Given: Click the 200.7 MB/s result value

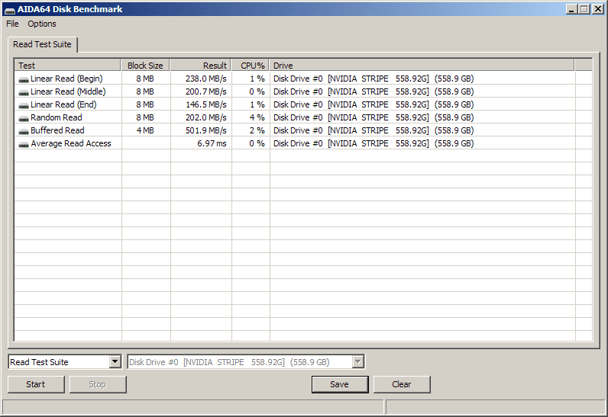Looking at the screenshot, I should [x=206, y=91].
